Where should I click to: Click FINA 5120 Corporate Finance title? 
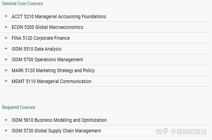(41, 38)
